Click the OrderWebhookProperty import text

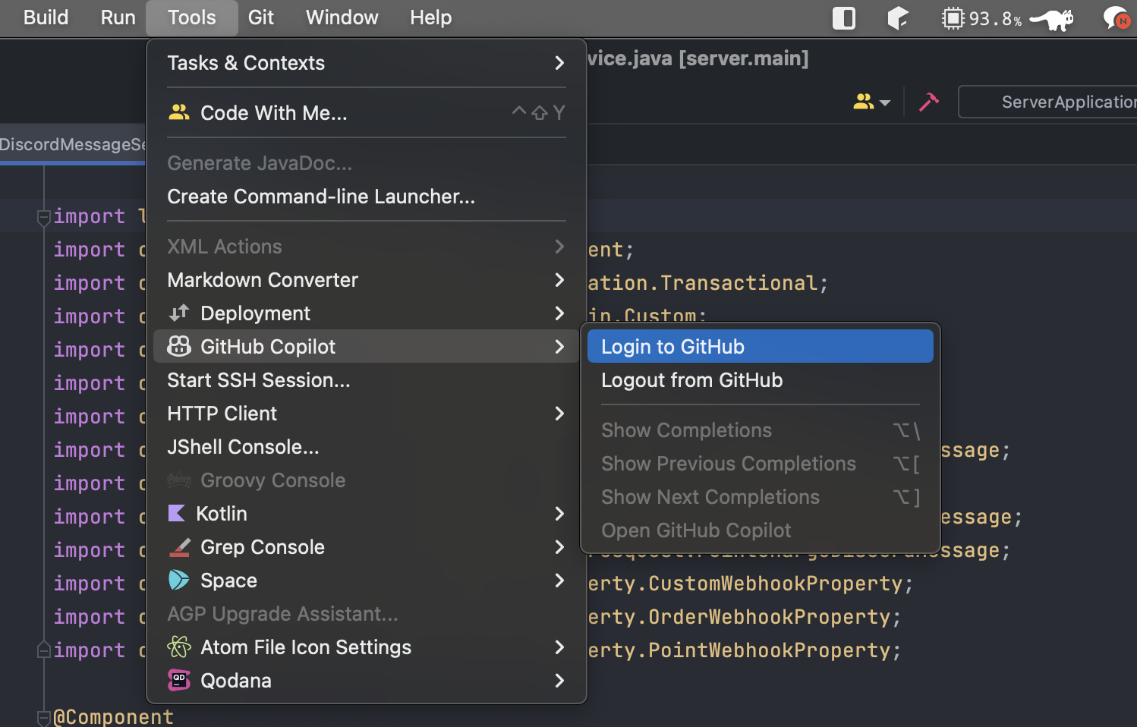click(769, 617)
